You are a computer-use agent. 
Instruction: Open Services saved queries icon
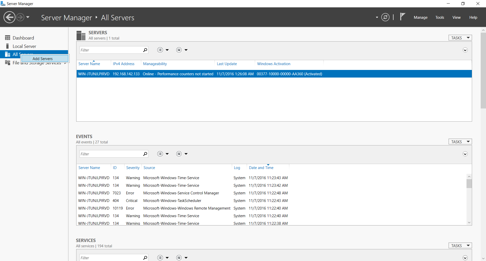pyautogui.click(x=179, y=258)
